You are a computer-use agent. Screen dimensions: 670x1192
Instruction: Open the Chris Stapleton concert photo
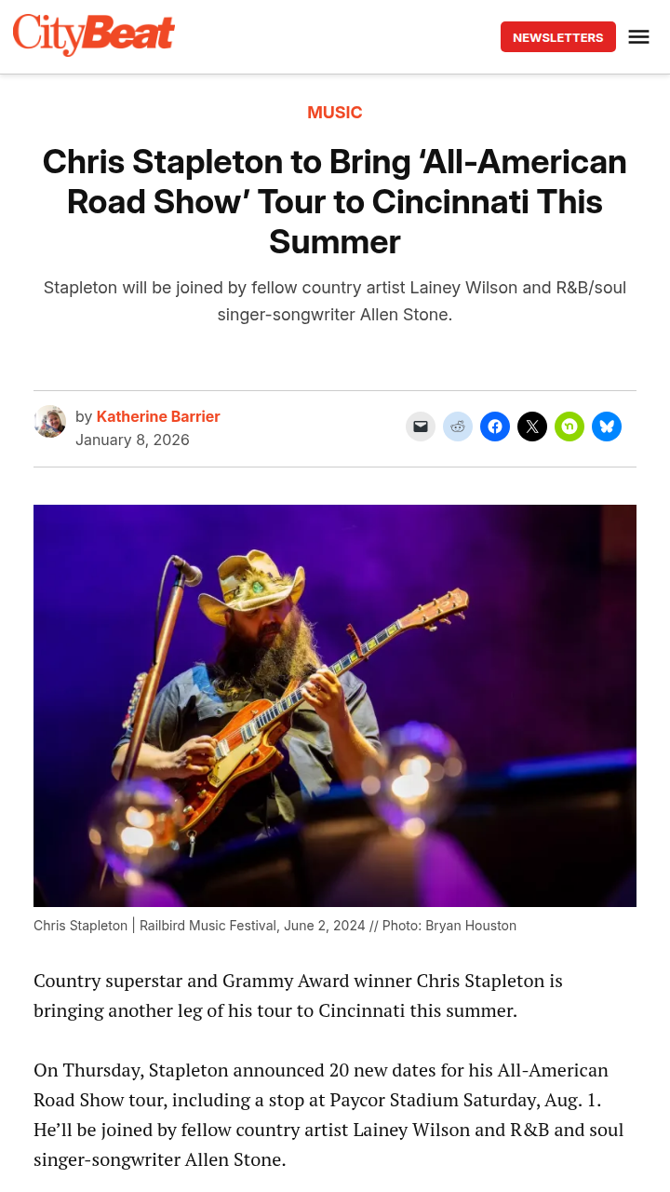[x=335, y=706]
